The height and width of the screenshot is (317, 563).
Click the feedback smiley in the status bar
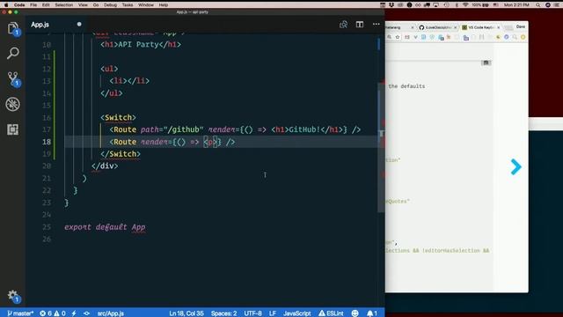coord(355,313)
